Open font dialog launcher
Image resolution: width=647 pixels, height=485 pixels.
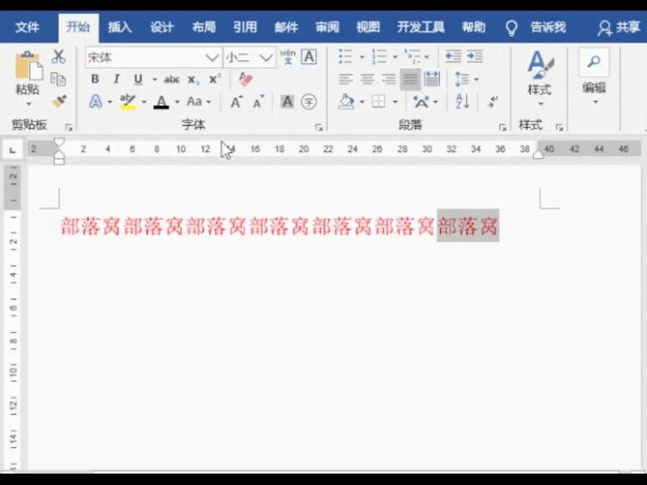[x=319, y=127]
